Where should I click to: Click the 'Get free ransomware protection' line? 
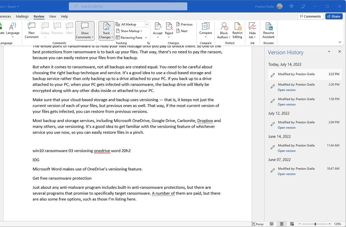[x=62, y=178]
